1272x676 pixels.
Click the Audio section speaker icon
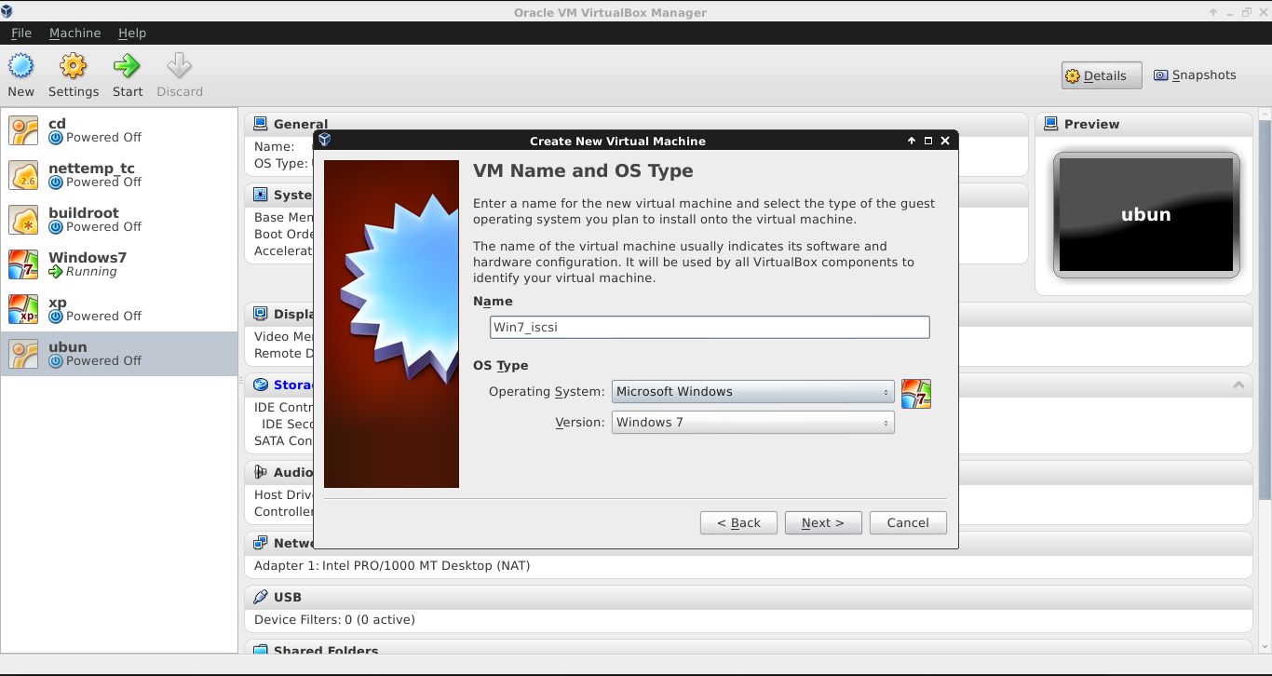click(x=259, y=472)
